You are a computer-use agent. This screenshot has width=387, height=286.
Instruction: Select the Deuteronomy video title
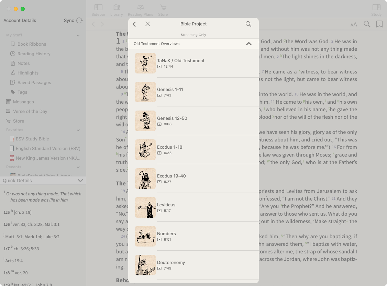tap(171, 262)
